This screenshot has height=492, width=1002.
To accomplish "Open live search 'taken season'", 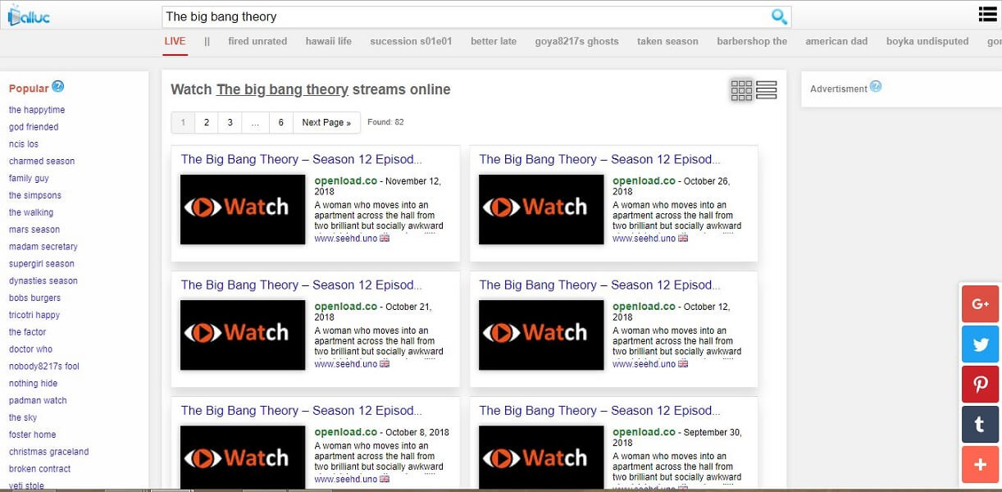I will 667,41.
